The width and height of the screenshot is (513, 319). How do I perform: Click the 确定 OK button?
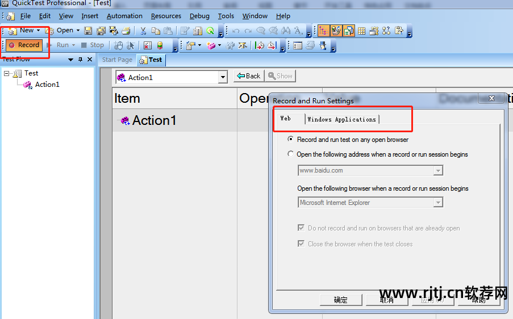tap(341, 300)
